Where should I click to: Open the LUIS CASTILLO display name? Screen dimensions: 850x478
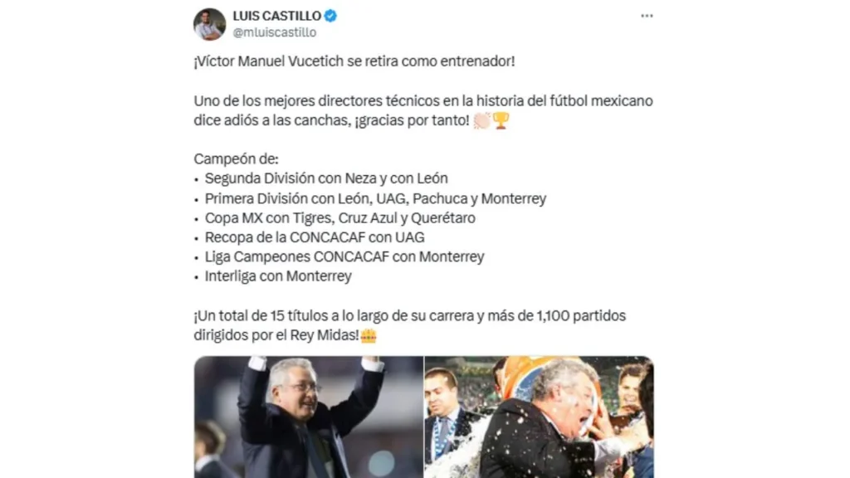coord(277,16)
